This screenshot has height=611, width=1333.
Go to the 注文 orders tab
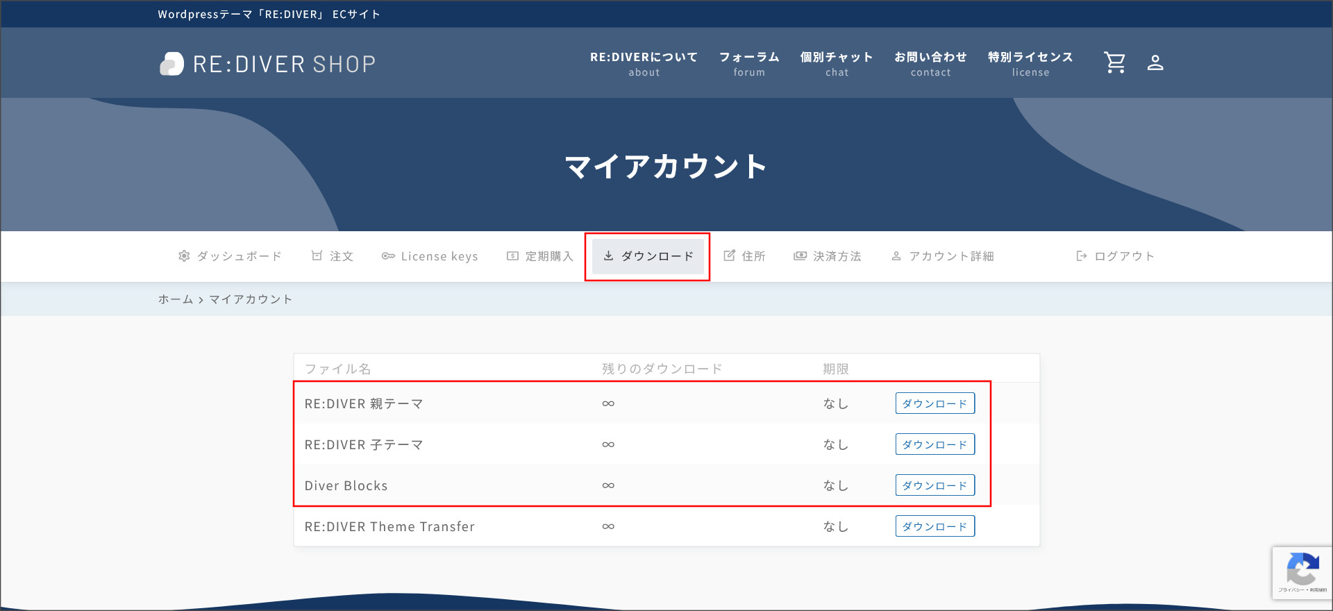(x=333, y=256)
